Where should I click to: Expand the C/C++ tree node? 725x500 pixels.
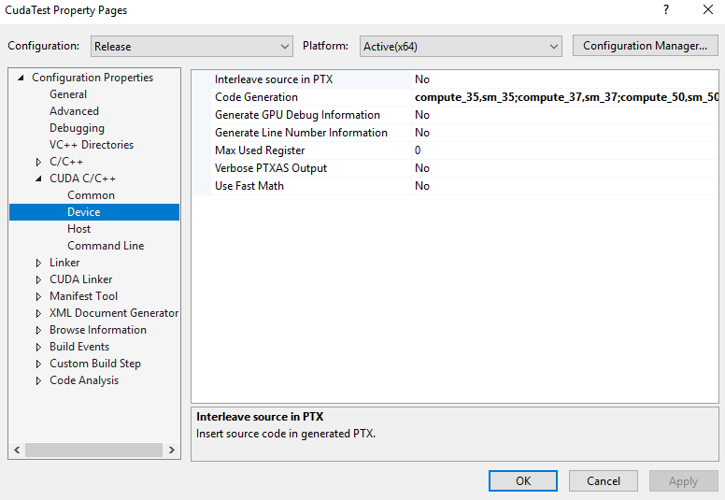39,162
